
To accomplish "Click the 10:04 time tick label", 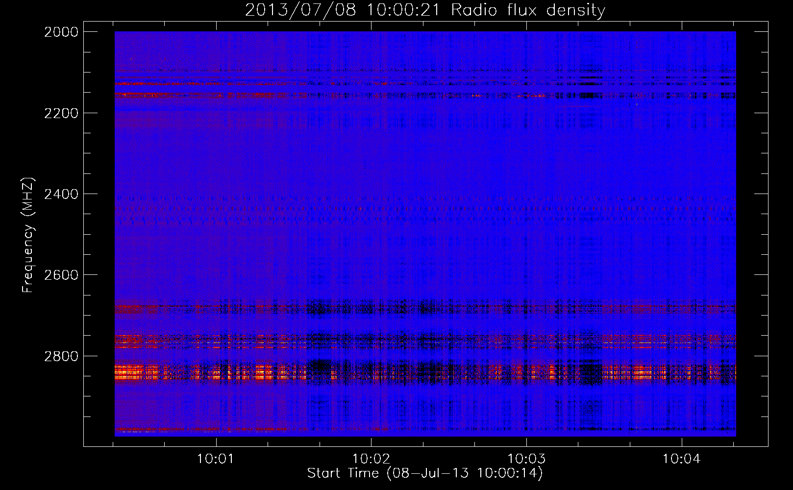I will coord(682,459).
